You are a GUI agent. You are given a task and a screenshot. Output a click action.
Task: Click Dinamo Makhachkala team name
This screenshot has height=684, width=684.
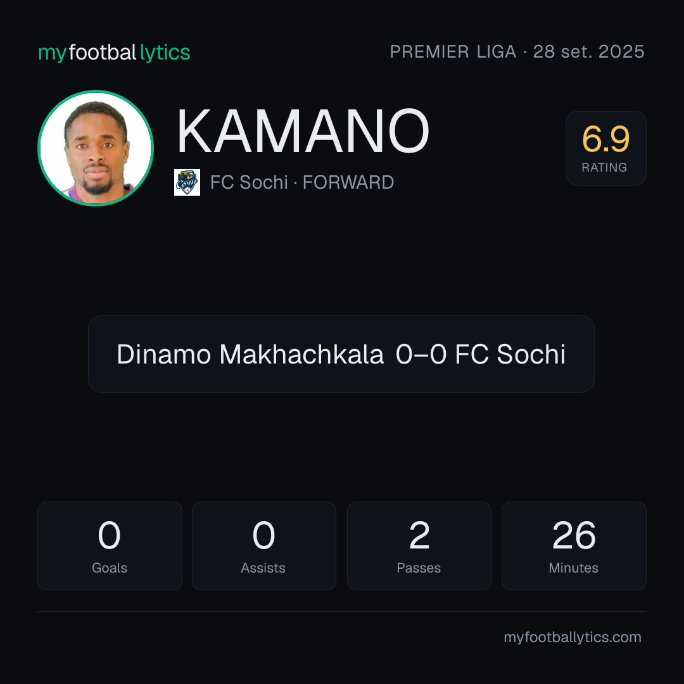pyautogui.click(x=250, y=354)
